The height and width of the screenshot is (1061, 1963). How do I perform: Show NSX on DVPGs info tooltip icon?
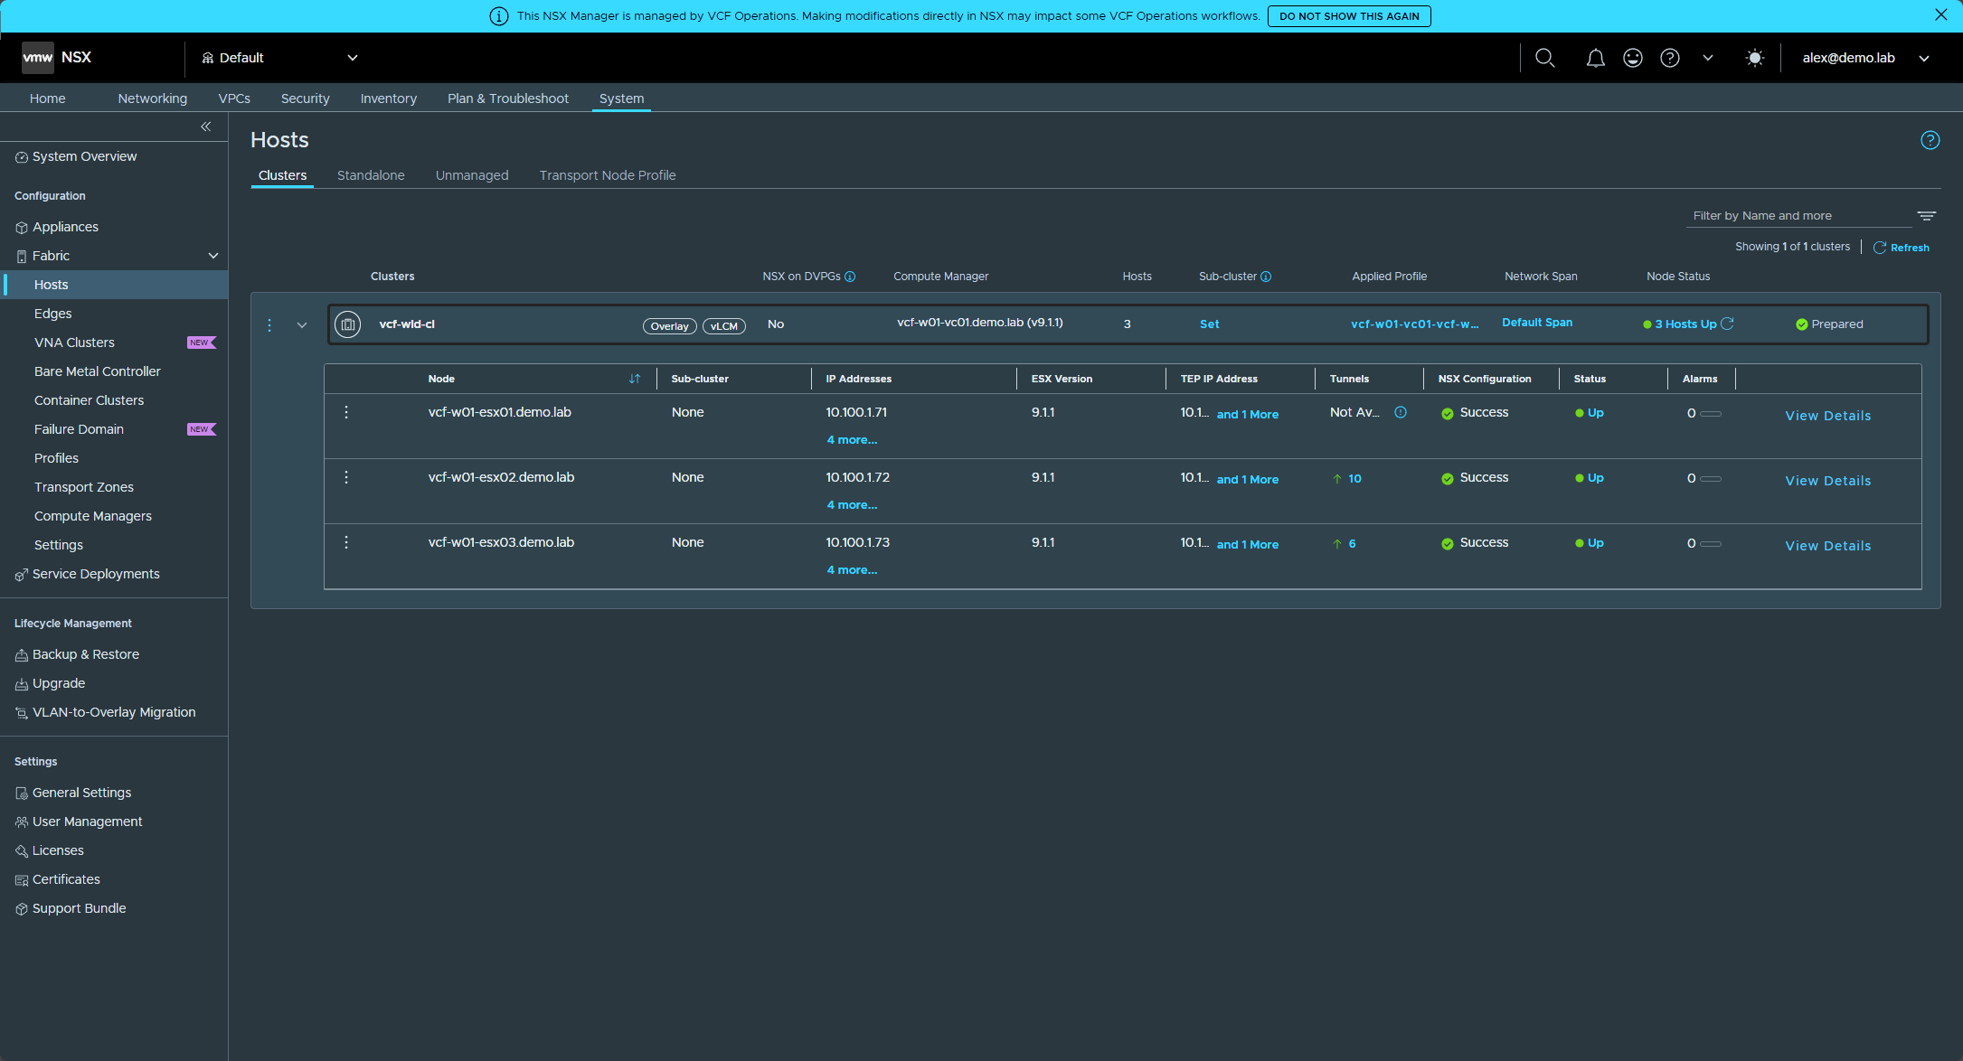click(x=850, y=277)
